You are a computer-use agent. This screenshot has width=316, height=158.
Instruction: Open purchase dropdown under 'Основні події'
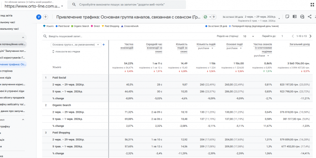click(234, 49)
